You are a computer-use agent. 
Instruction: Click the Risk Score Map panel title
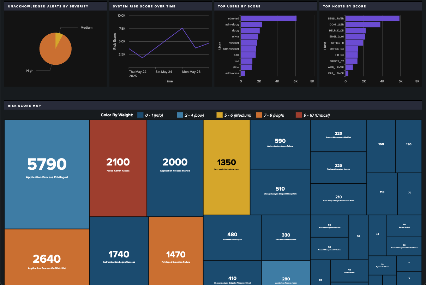coord(24,105)
